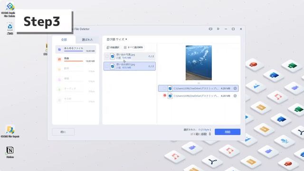Maximize the File Deleter window
Viewport: 304px width, 171px height.
(x=233, y=29)
